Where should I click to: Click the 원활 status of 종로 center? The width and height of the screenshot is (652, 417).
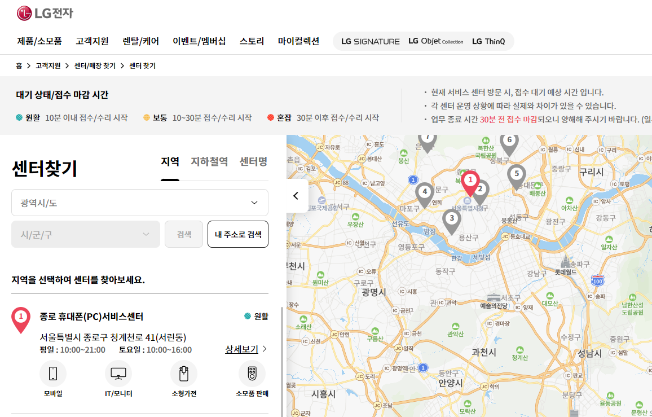click(x=256, y=317)
